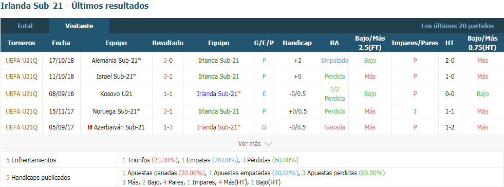Click the Handicap column header
The image size is (504, 187).
tap(297, 43)
